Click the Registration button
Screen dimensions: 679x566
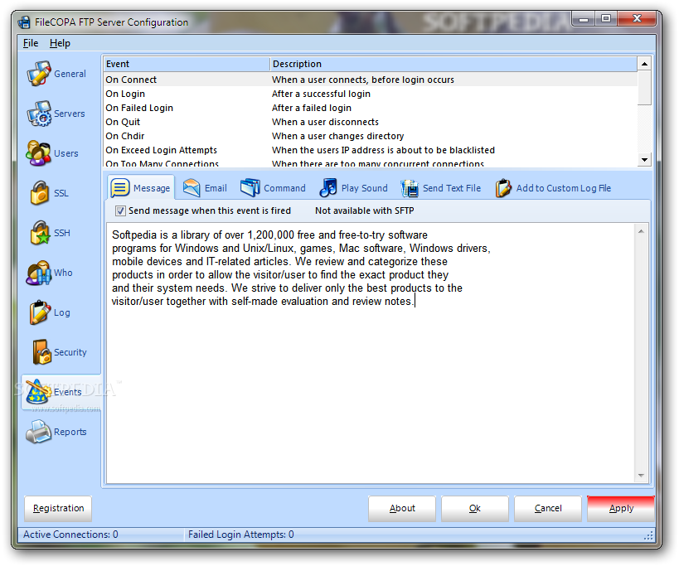pyautogui.click(x=59, y=509)
